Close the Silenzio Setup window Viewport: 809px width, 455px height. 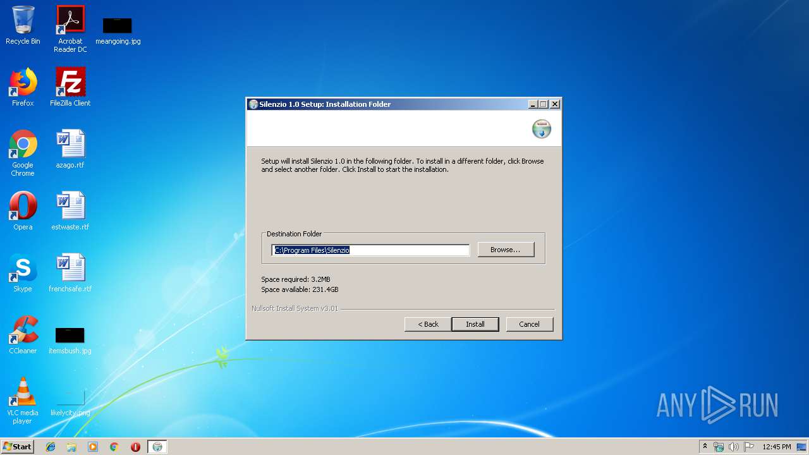click(x=555, y=104)
